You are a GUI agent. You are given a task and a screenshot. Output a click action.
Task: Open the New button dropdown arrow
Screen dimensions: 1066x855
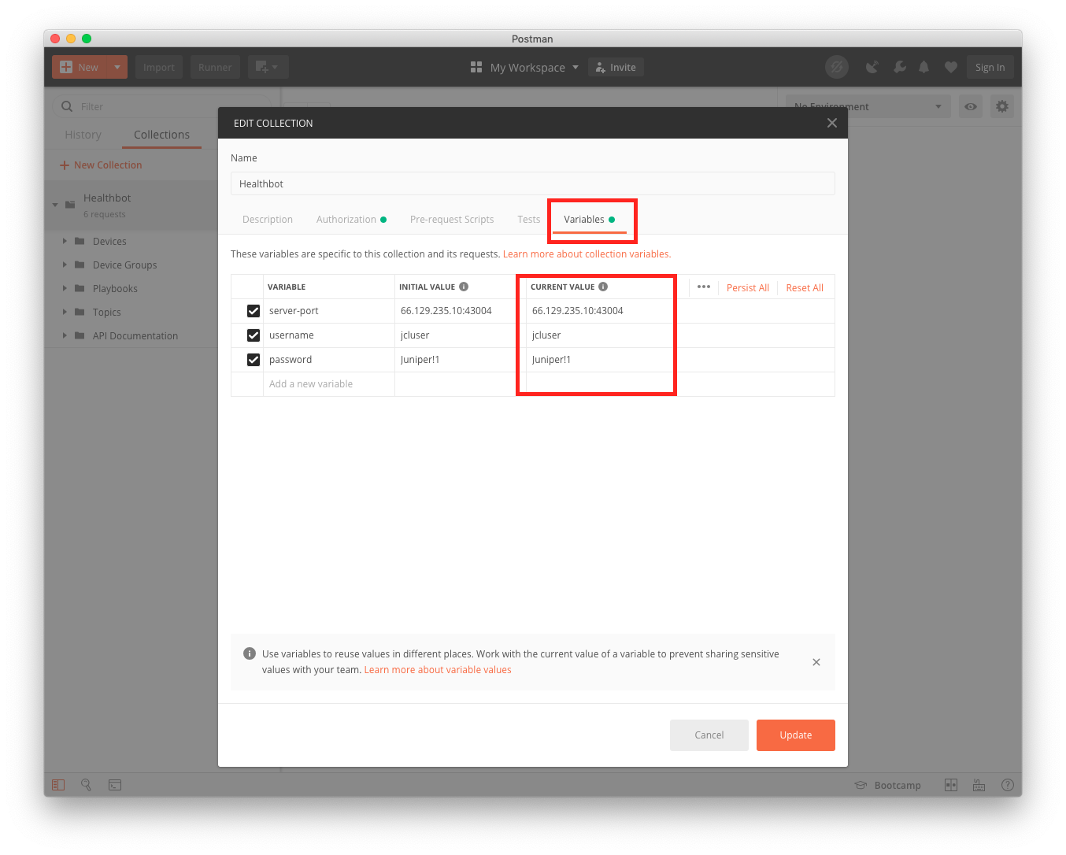point(117,67)
